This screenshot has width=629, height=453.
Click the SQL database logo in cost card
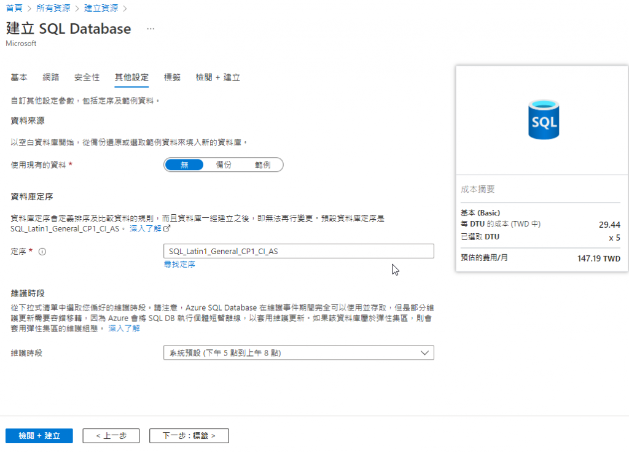click(544, 120)
